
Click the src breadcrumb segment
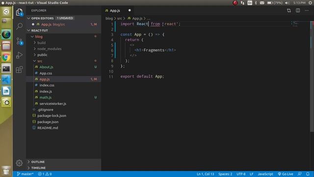[120, 18]
